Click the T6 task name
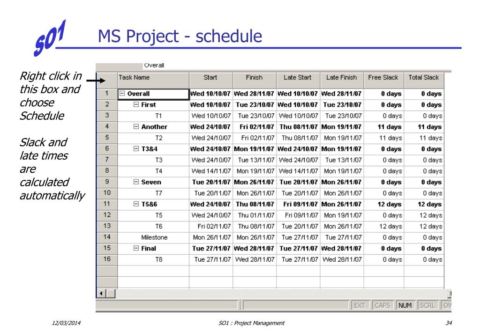Image resolution: width=480 pixels, height=332 pixels. (x=158, y=226)
